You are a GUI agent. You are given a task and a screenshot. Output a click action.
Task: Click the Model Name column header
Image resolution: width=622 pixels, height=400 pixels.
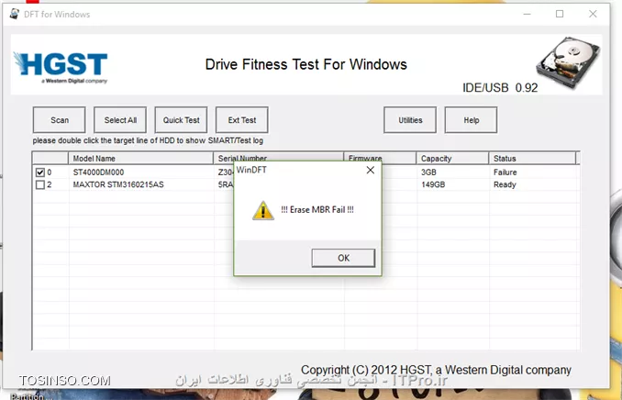point(141,159)
